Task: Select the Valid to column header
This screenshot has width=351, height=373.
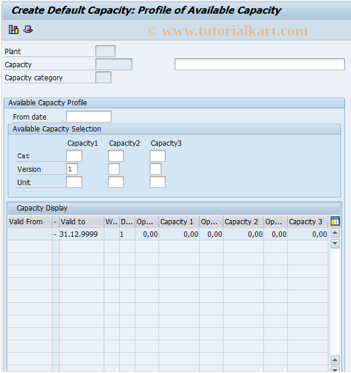Action: point(82,221)
